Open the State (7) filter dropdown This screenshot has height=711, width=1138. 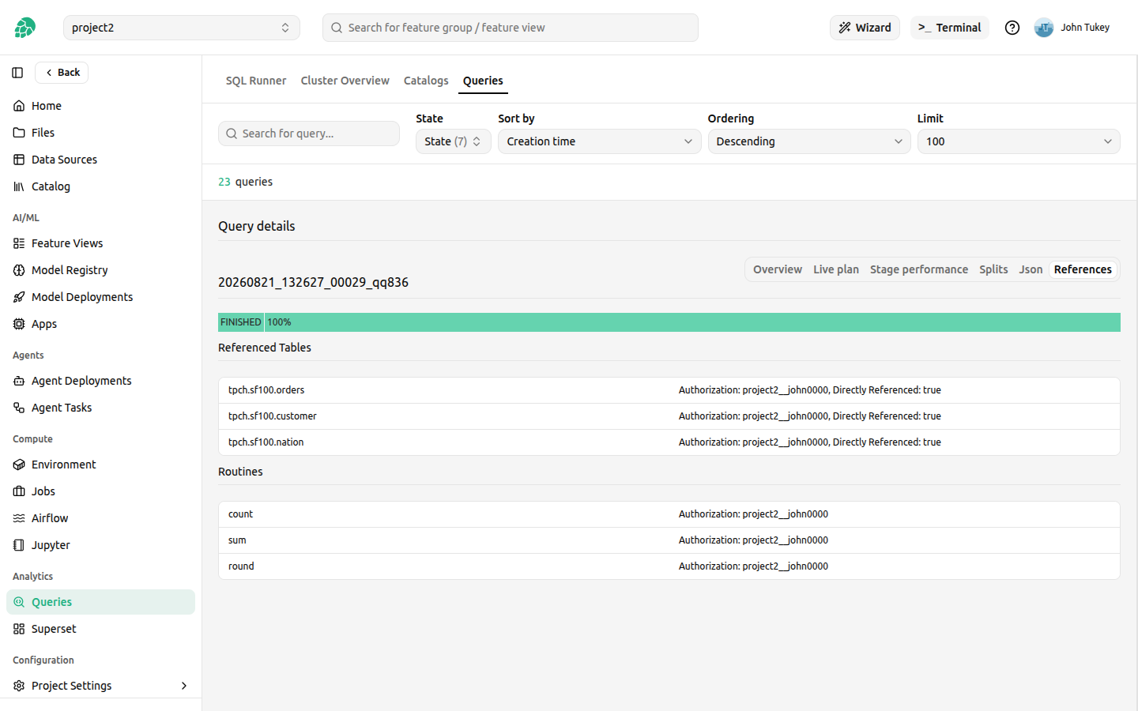click(454, 141)
